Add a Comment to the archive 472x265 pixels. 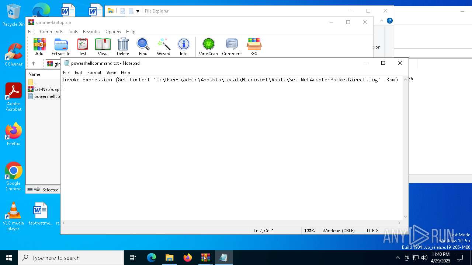pyautogui.click(x=232, y=47)
